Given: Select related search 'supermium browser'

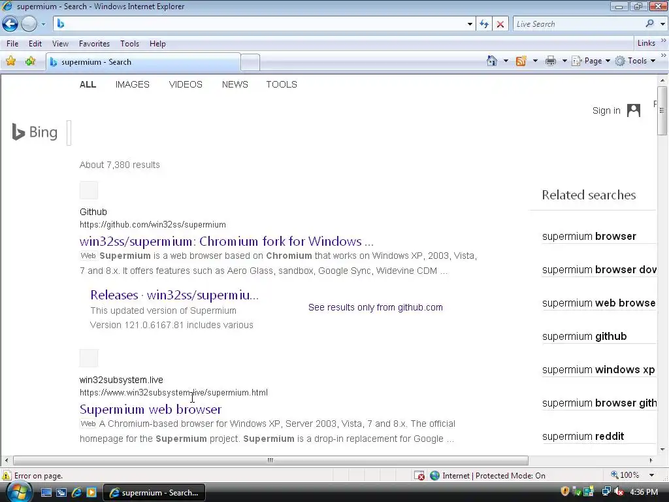Looking at the screenshot, I should click(589, 237).
